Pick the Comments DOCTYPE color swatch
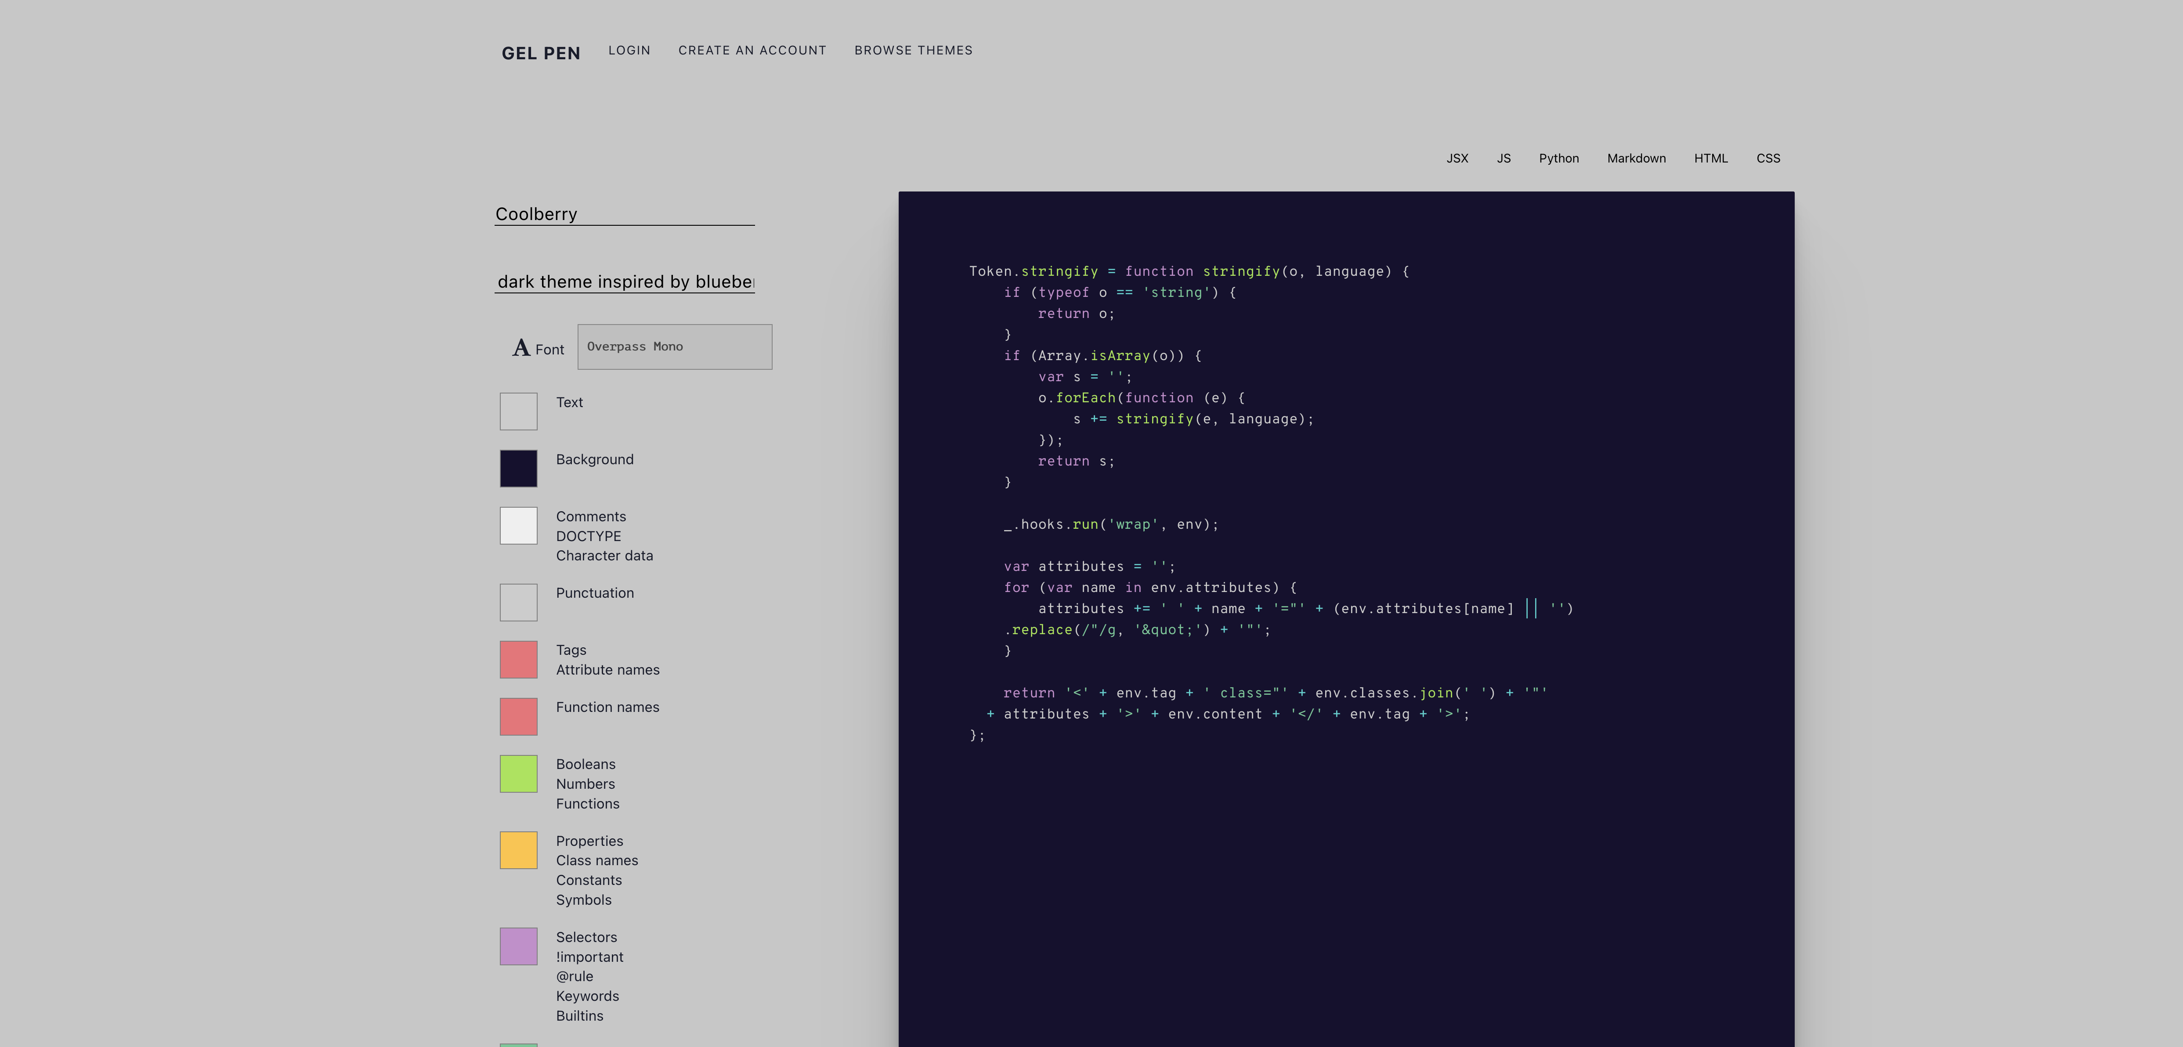2183x1047 pixels. [x=519, y=525]
